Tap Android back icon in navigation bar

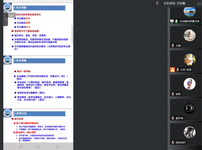click(57, 146)
